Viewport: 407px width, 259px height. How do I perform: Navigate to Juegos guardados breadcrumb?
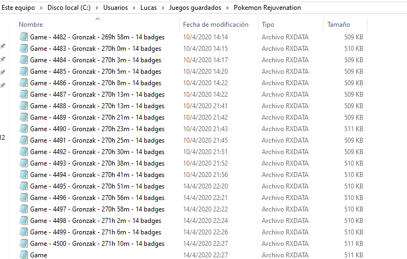point(195,8)
